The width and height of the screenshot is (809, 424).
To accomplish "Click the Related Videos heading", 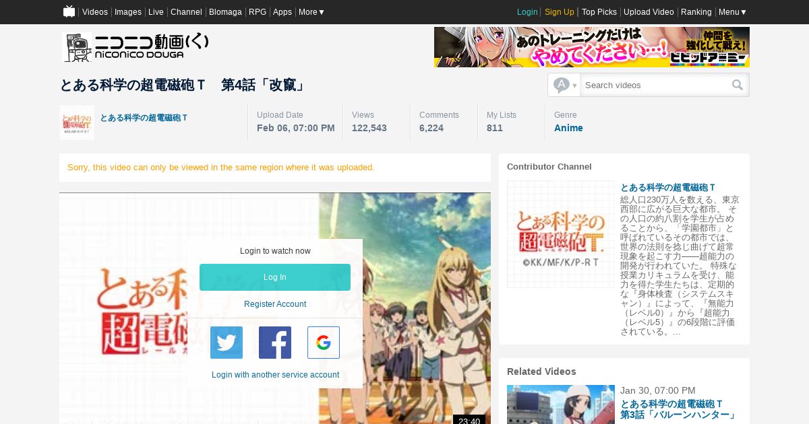I will coord(541,372).
